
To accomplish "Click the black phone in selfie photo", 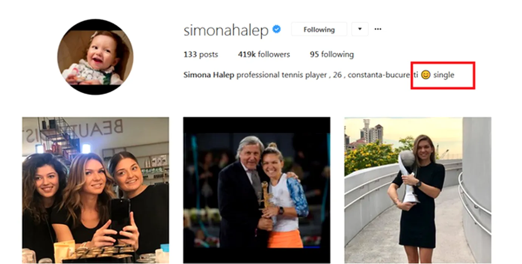I will pos(120,218).
